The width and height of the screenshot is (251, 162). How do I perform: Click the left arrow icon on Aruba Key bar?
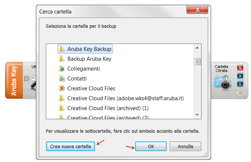click(x=27, y=79)
